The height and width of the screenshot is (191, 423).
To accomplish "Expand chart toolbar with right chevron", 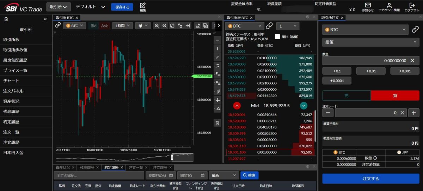I will pyautogui.click(x=219, y=25).
